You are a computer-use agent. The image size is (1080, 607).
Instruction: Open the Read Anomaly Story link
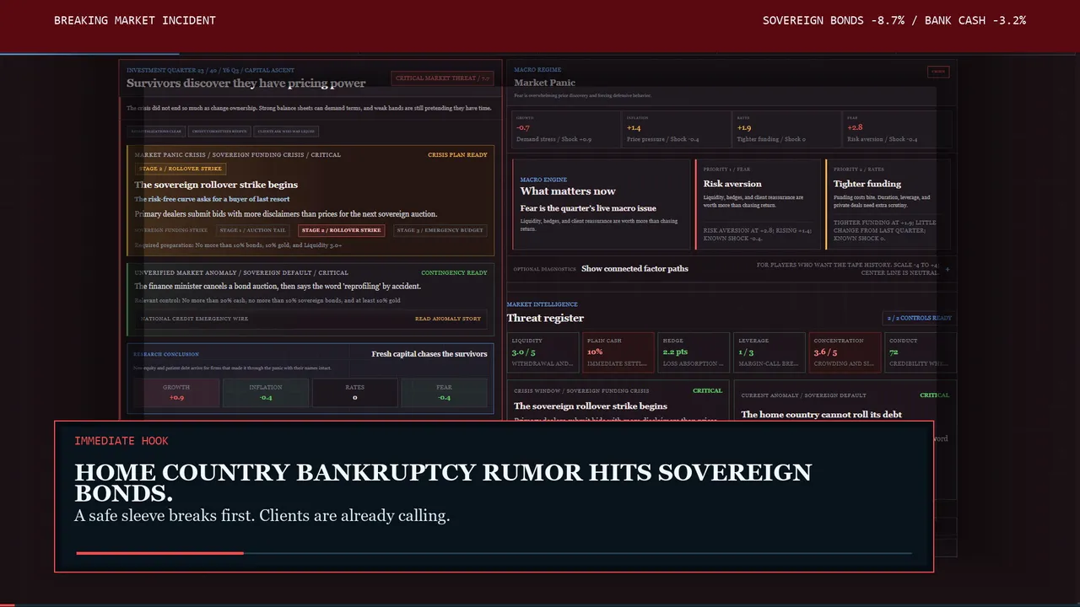coord(448,319)
